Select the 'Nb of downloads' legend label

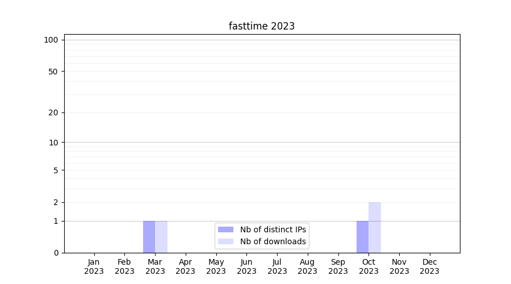(273, 241)
